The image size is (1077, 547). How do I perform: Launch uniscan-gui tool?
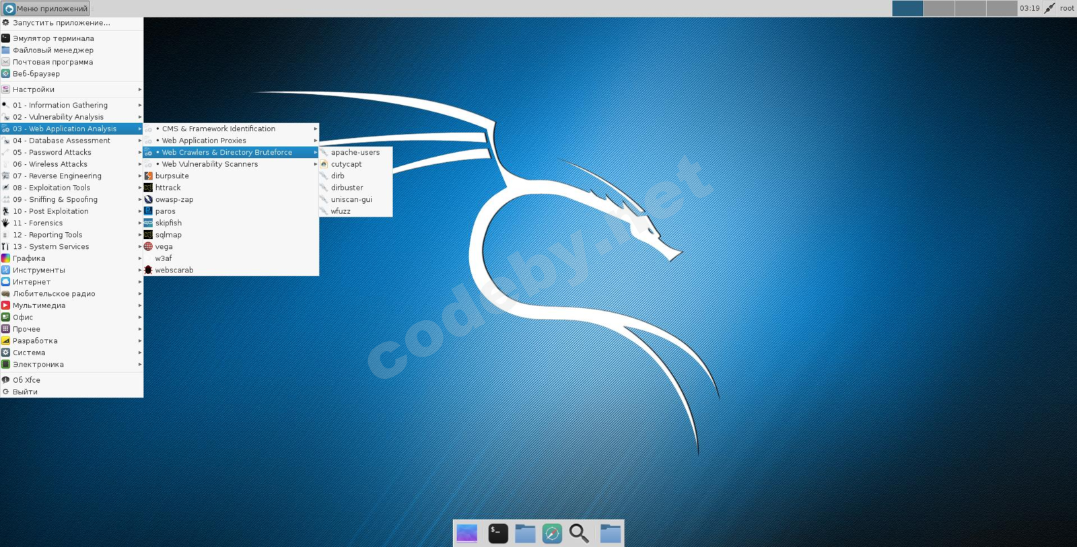click(x=355, y=199)
